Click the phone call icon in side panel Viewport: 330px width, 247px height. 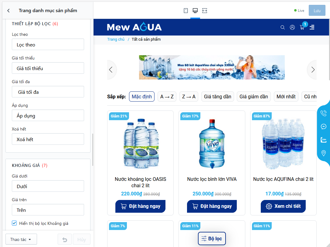[x=324, y=113]
